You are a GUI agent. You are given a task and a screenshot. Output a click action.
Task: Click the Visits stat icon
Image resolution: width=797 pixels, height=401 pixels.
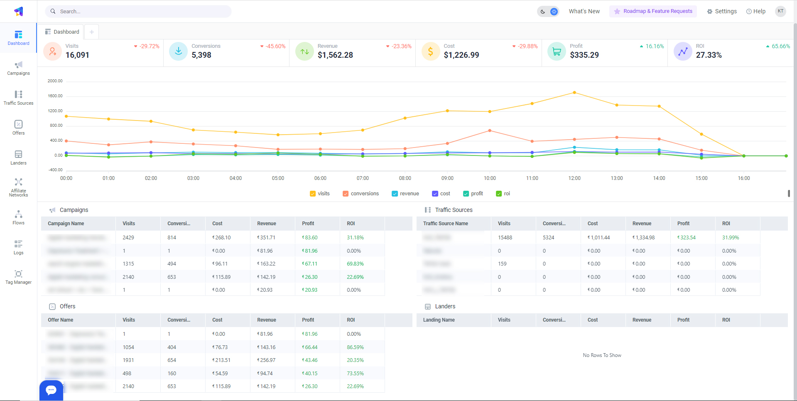click(52, 52)
